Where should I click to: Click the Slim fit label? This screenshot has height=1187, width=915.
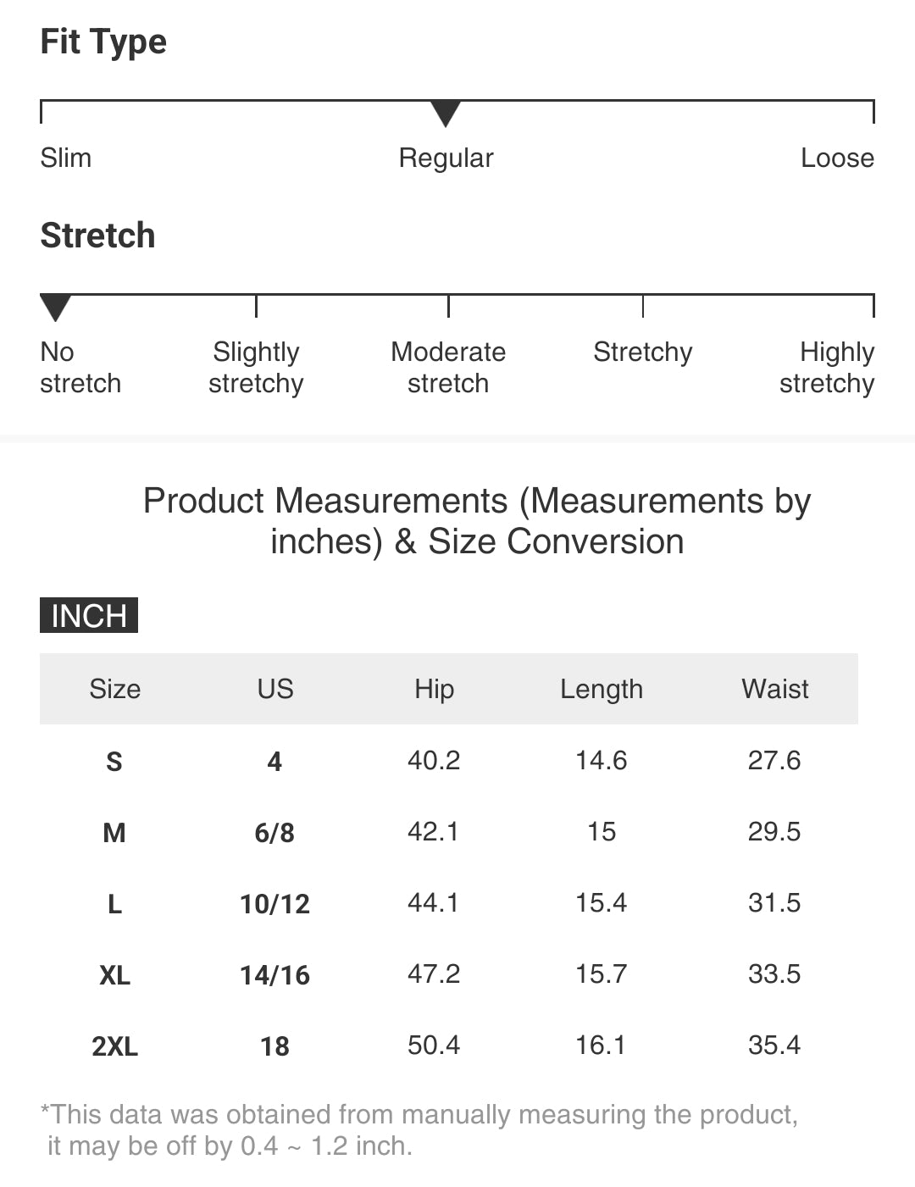[x=66, y=158]
